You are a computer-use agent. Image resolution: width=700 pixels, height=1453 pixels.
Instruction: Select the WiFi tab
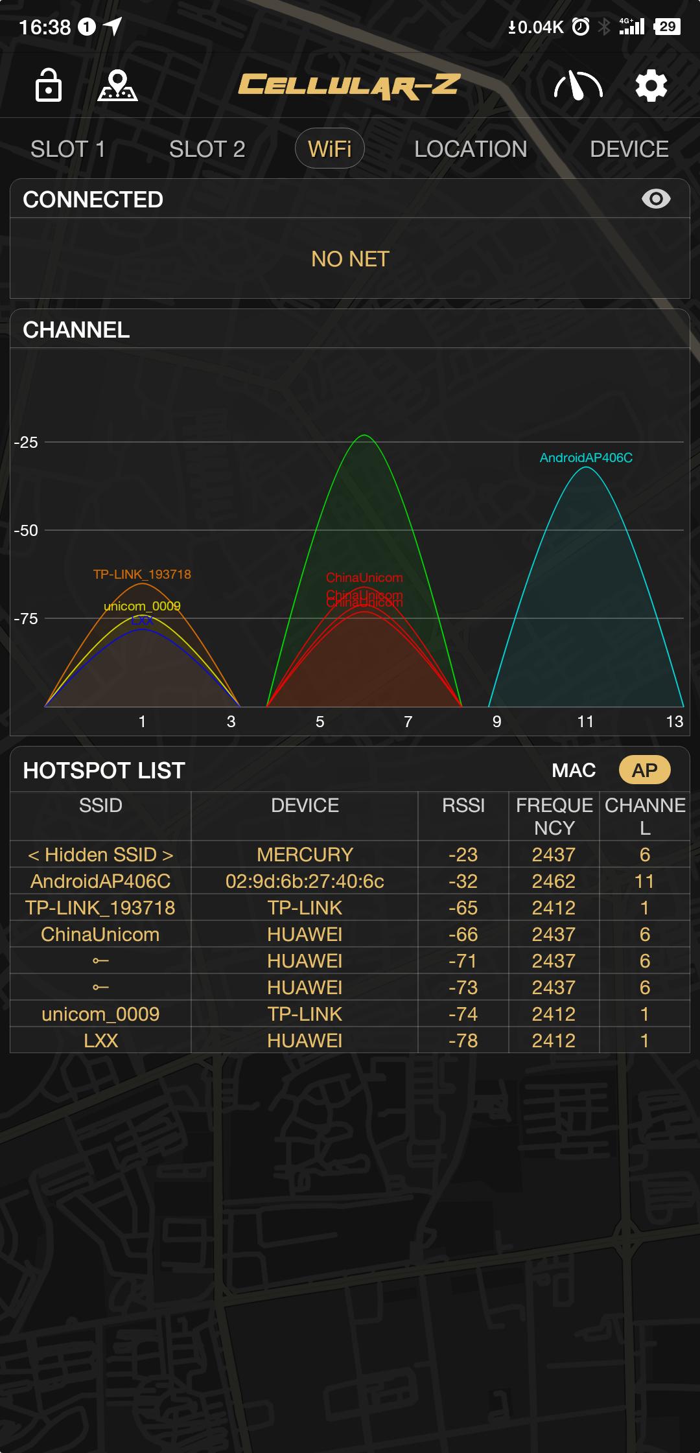point(330,149)
